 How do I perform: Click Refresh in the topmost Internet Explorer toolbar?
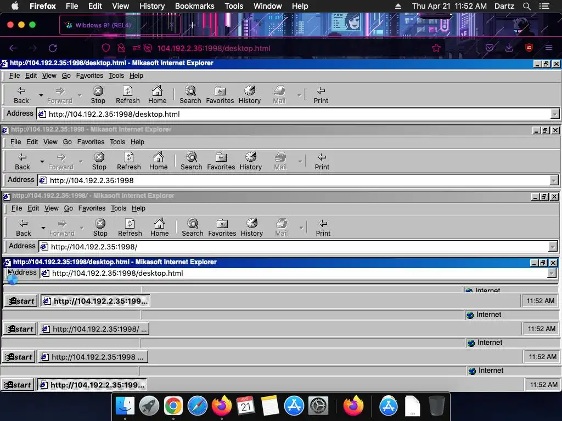point(127,95)
